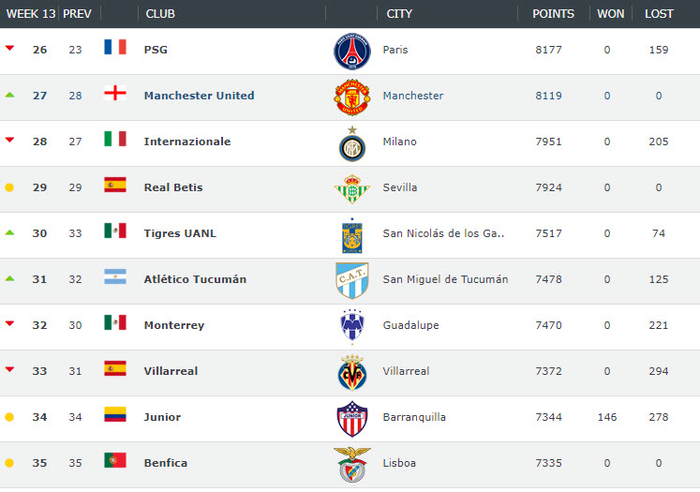Click the WEEK 13 column header
The height and width of the screenshot is (492, 700).
(x=31, y=14)
